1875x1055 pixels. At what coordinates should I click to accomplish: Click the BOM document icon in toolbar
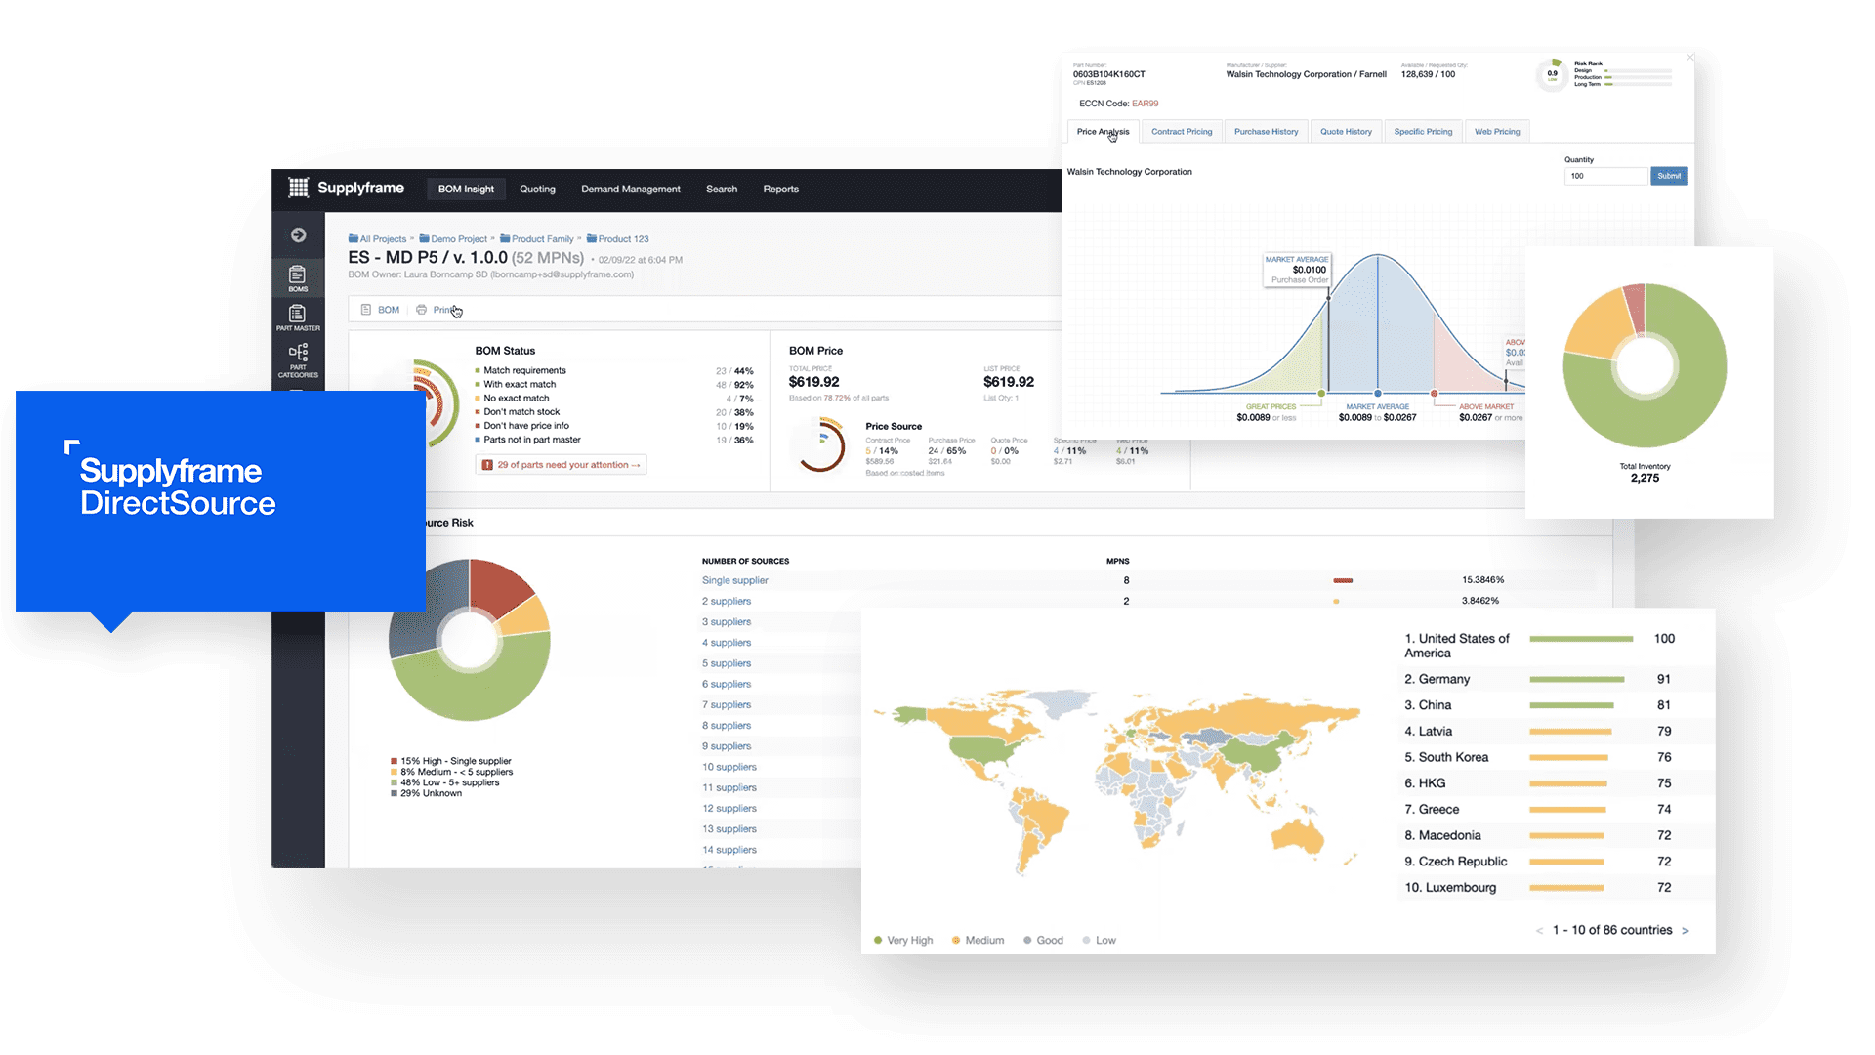(x=366, y=310)
